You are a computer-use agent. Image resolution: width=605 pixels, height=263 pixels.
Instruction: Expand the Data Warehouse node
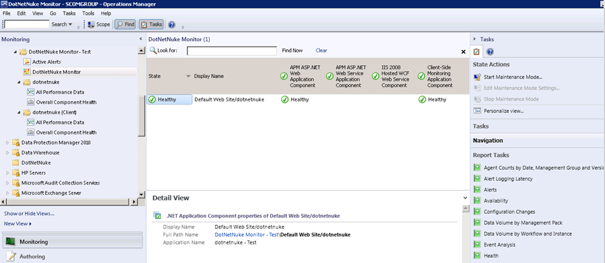point(7,153)
